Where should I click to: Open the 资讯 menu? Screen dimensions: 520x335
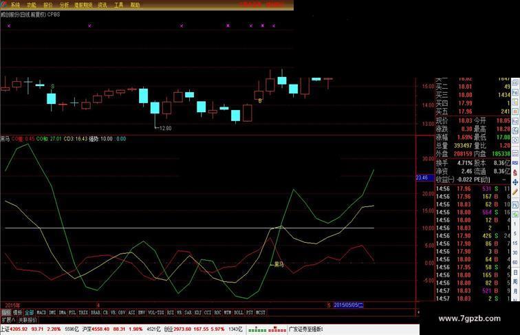(102, 5)
